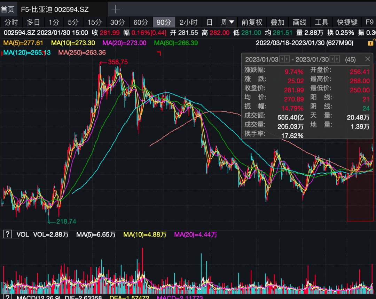Click the VOL indicator help question mark
This screenshot has width=376, height=299.
click(7, 234)
